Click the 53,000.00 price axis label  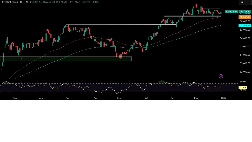[245, 63]
